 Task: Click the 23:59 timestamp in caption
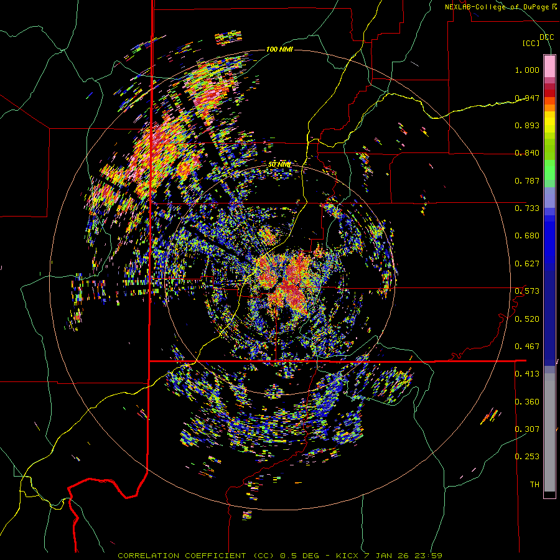click(428, 556)
